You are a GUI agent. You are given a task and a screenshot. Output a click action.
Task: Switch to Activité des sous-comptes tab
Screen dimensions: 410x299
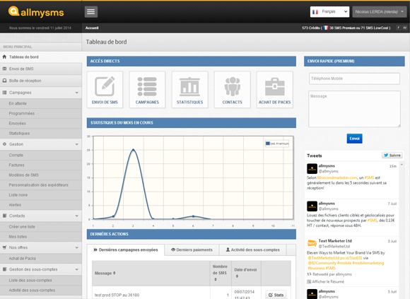click(252, 250)
